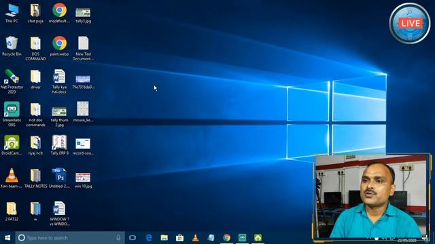435x244 pixels.
Task: Select the DOS COMMAND folder
Action: click(35, 48)
